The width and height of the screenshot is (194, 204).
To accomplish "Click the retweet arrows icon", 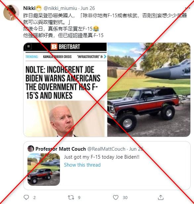I will 71,197.
